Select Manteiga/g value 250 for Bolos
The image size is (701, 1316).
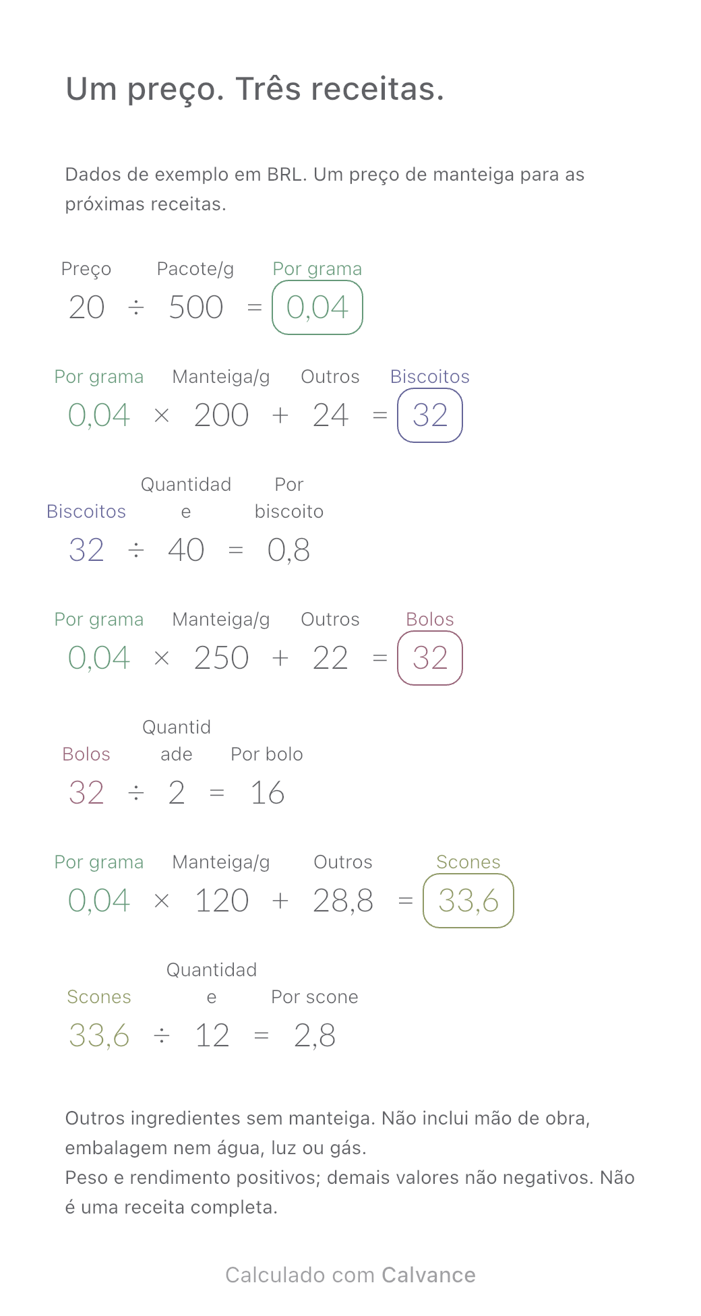(x=221, y=658)
